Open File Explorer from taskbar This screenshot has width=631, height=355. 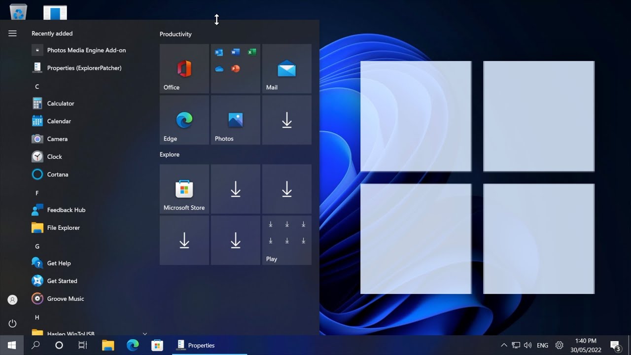[x=108, y=345]
